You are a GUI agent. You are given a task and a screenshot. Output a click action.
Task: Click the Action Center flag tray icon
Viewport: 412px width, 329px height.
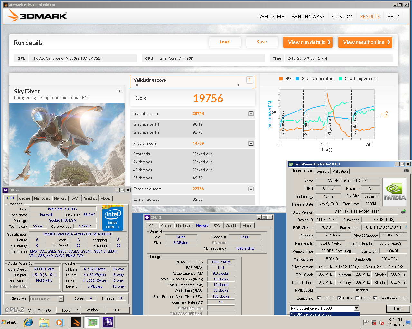pos(366,322)
